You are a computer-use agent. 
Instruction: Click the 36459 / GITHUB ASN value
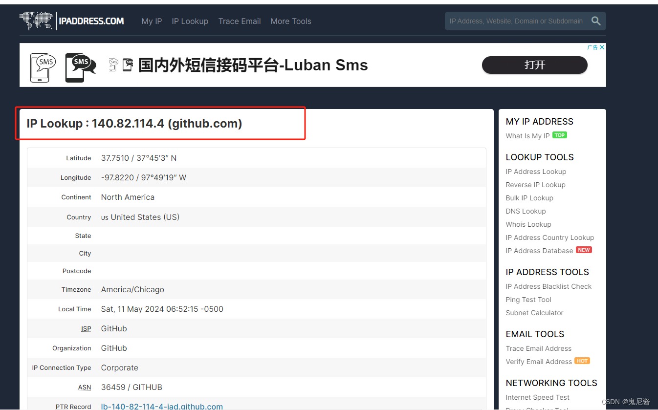[132, 387]
